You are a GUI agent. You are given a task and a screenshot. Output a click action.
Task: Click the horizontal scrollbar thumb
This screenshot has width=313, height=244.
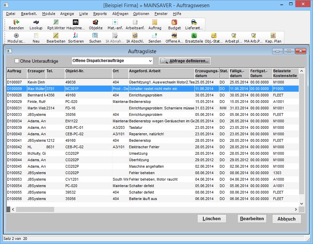click(x=35, y=209)
